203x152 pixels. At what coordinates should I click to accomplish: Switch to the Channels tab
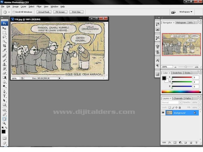tap(178, 98)
